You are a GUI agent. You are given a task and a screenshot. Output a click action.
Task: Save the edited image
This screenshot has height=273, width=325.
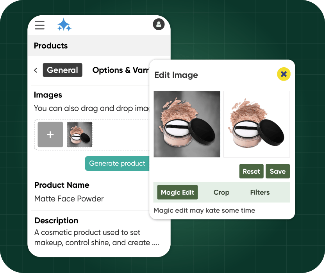point(278,171)
